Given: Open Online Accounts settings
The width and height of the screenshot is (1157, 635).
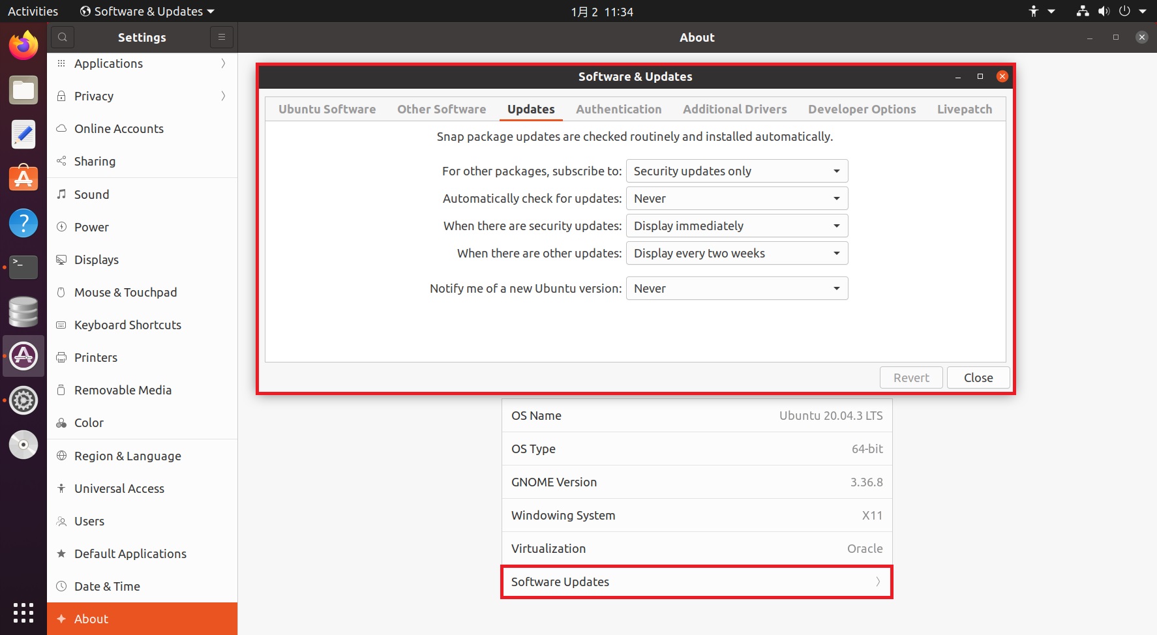Looking at the screenshot, I should pos(142,128).
